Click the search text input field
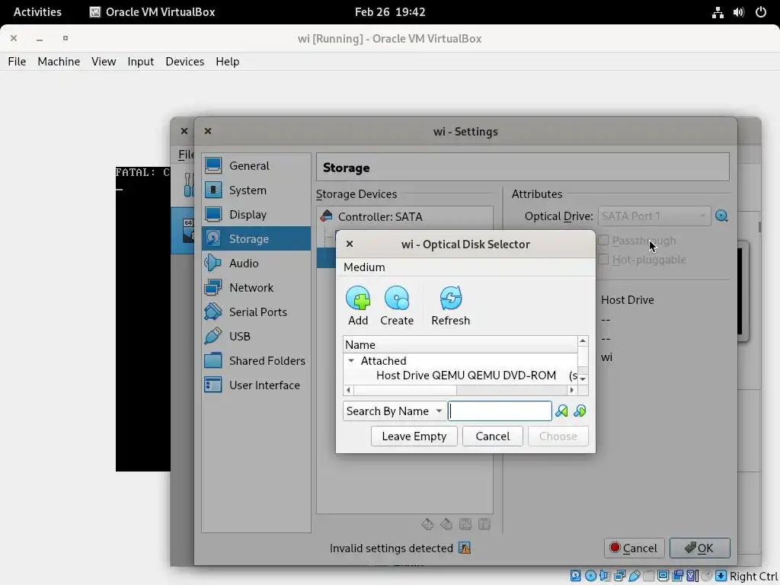Image resolution: width=780 pixels, height=585 pixels. (500, 411)
